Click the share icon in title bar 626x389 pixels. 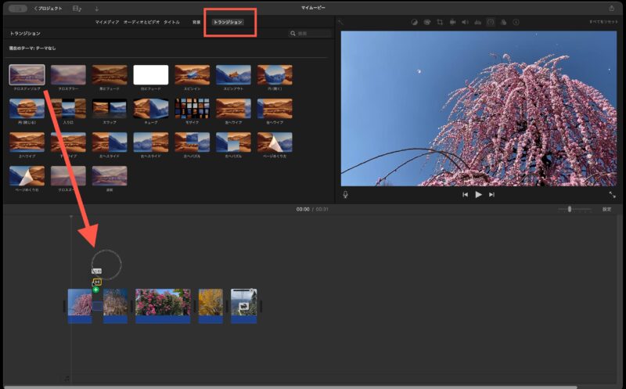(611, 8)
